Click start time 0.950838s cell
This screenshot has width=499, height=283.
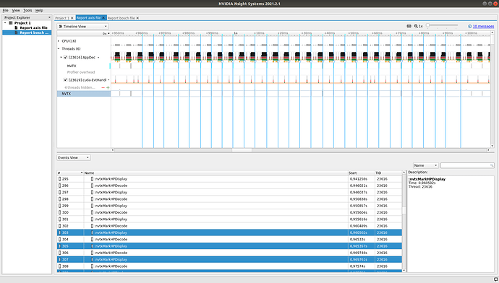click(358, 199)
